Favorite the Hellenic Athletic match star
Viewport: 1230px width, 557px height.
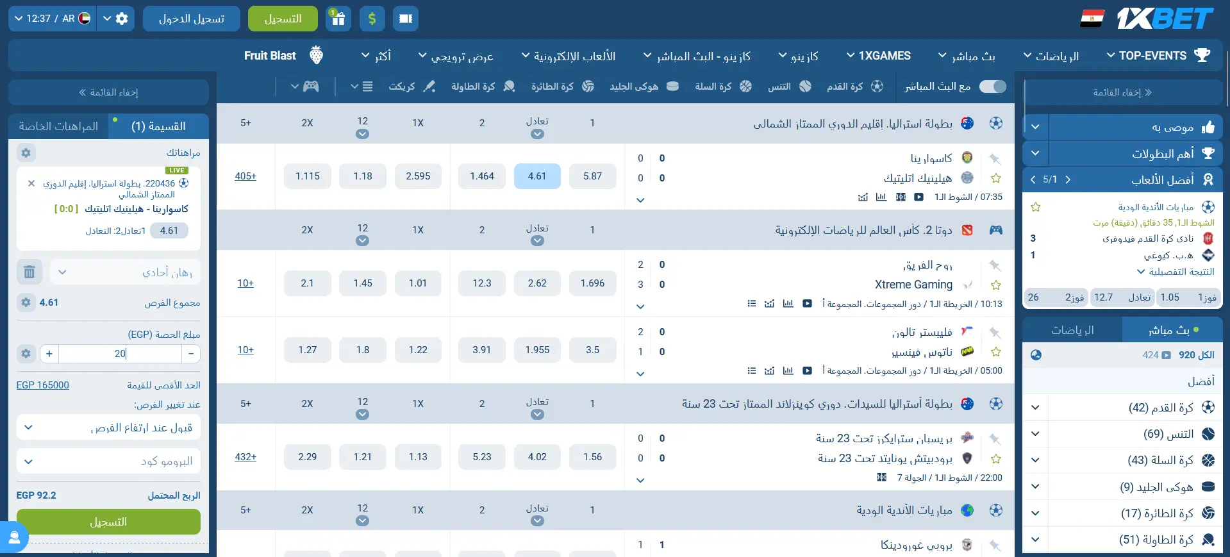pyautogui.click(x=995, y=178)
